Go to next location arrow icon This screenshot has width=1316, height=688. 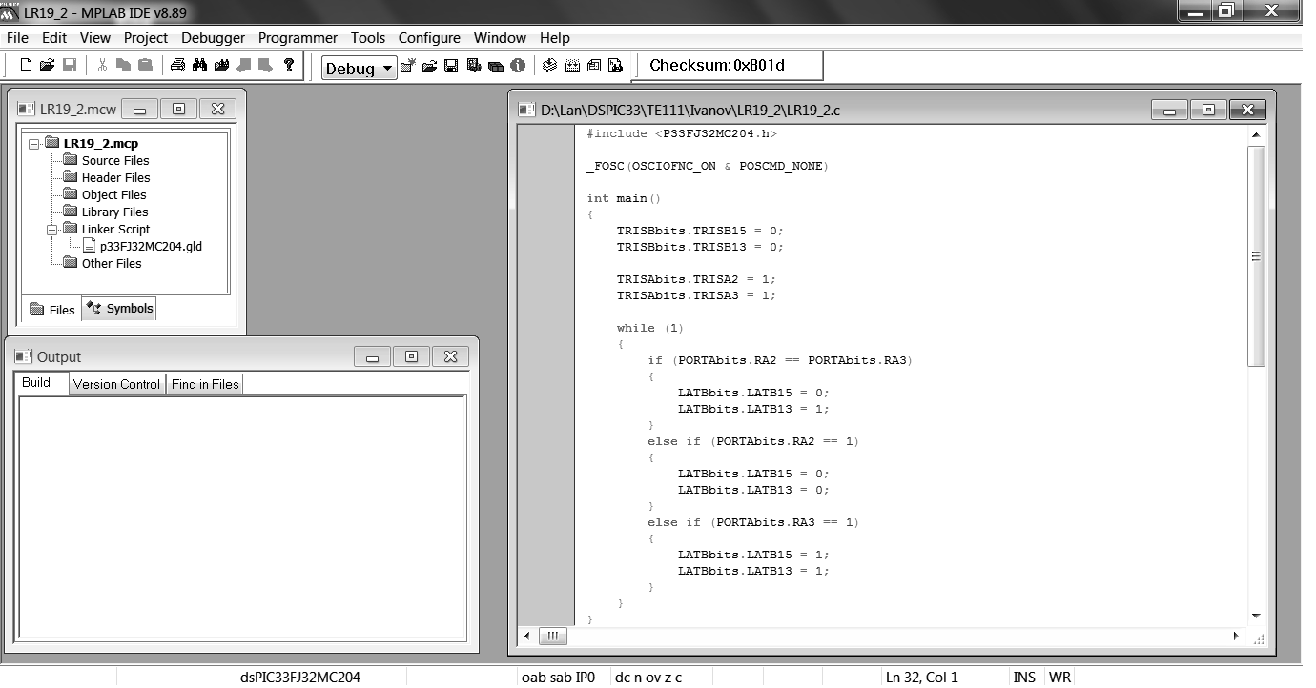point(265,65)
